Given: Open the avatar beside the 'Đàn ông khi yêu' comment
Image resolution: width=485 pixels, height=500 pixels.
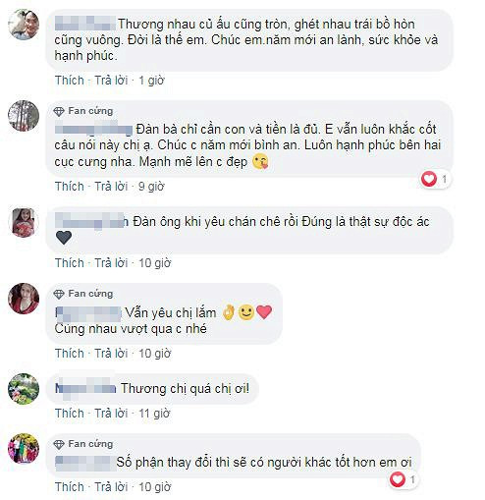Looking at the screenshot, I should (24, 223).
